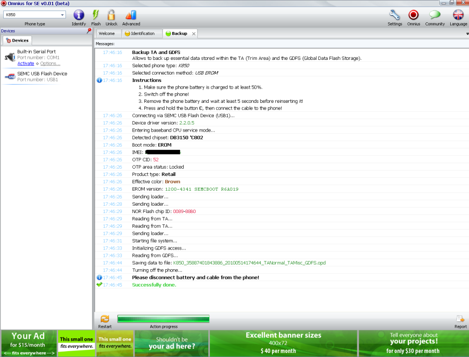469x357 pixels.
Task: Click the 'Backup TA and GDFS' heading
Action: pos(156,52)
